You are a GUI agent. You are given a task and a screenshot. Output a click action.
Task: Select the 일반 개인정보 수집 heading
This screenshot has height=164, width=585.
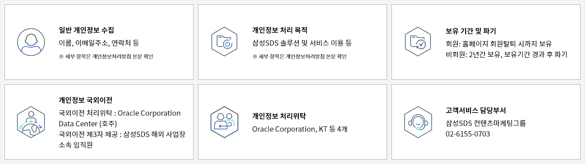click(87, 30)
